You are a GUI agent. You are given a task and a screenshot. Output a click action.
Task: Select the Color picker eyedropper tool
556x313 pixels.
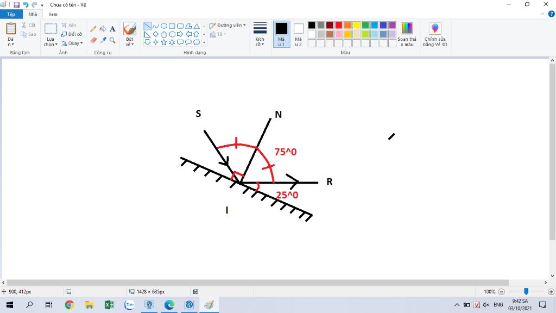pyautogui.click(x=103, y=40)
